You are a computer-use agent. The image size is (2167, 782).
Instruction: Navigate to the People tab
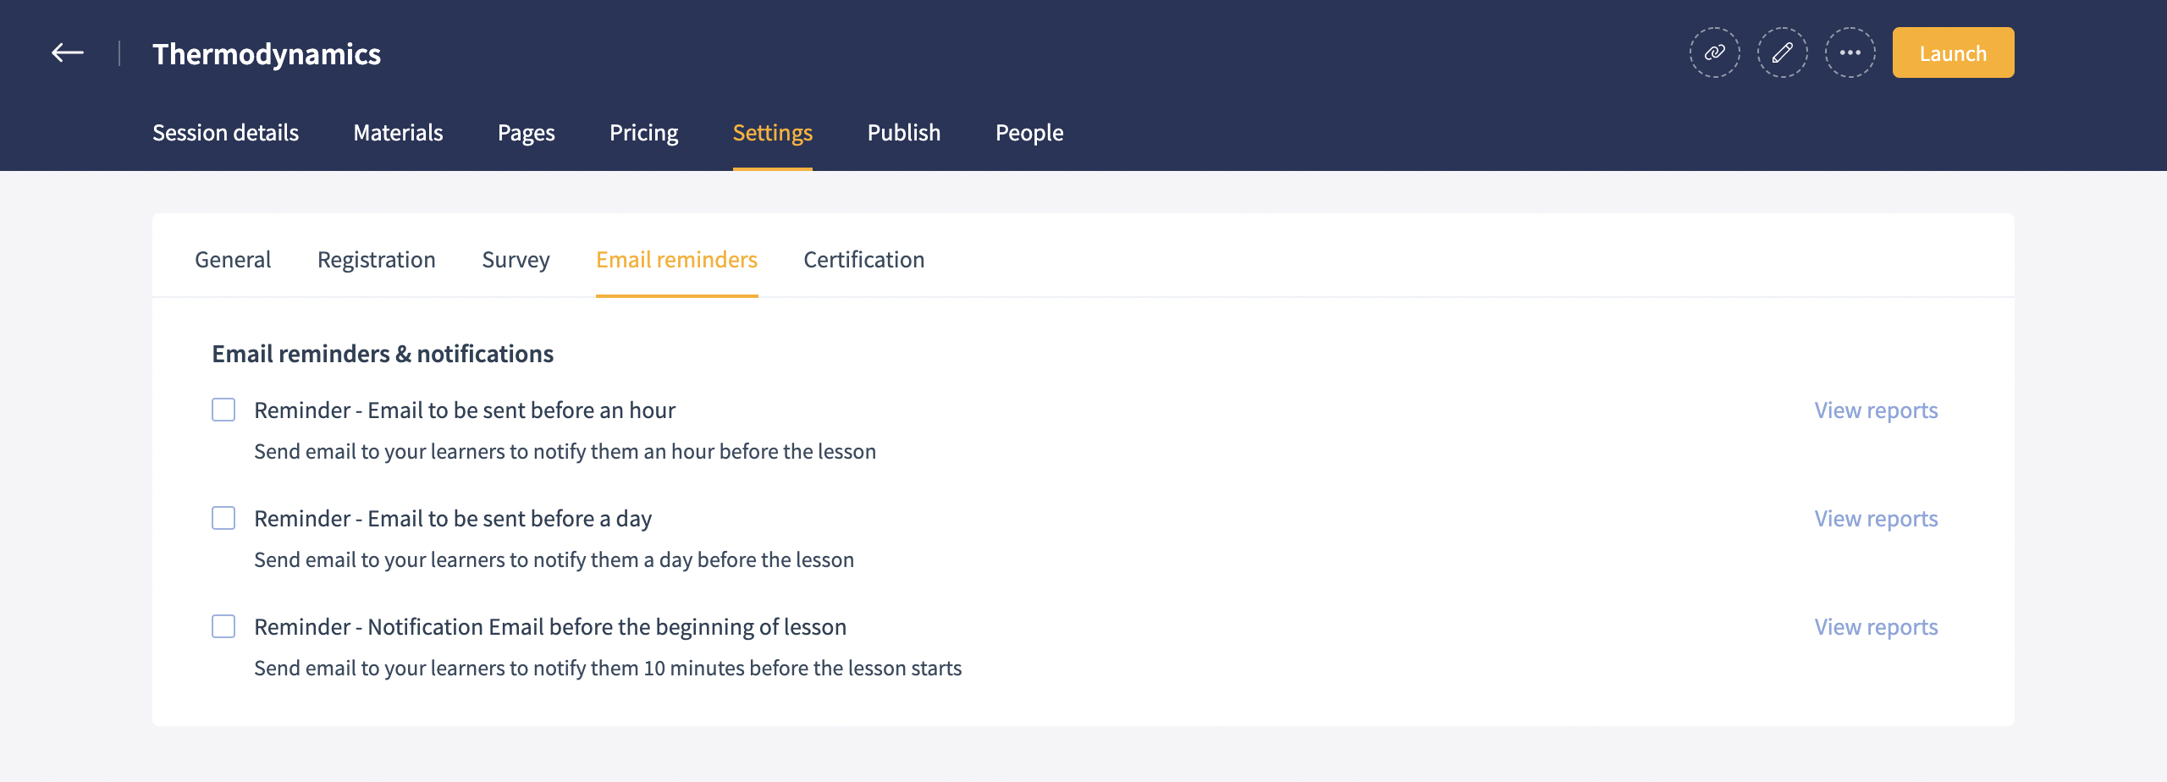(x=1028, y=133)
